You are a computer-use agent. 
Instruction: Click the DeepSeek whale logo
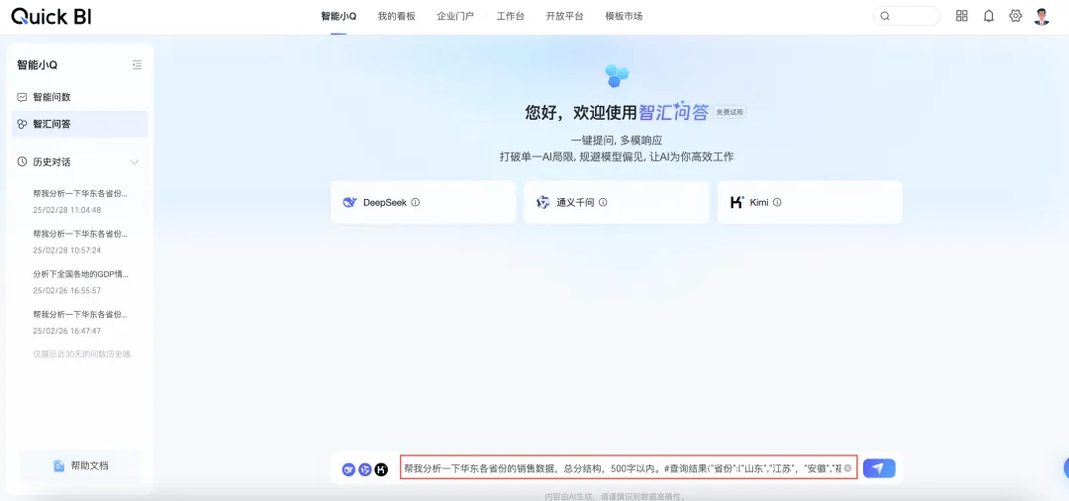(349, 202)
